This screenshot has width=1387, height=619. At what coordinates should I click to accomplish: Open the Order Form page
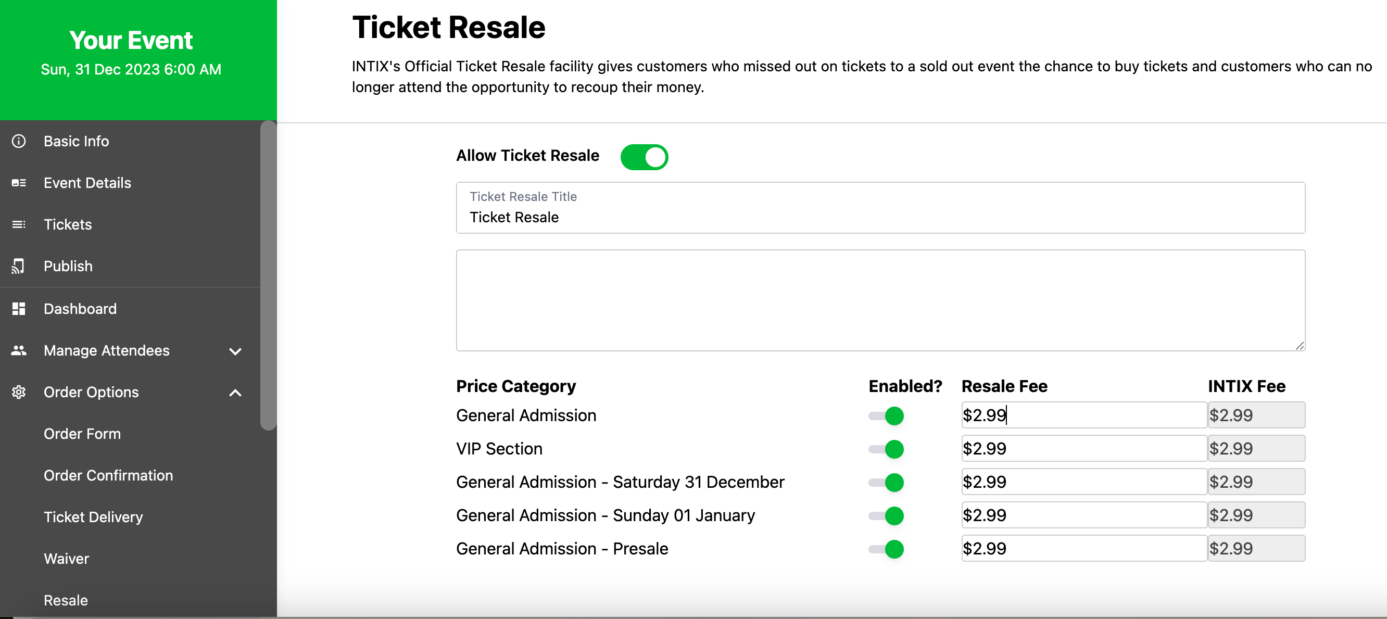[x=82, y=434]
